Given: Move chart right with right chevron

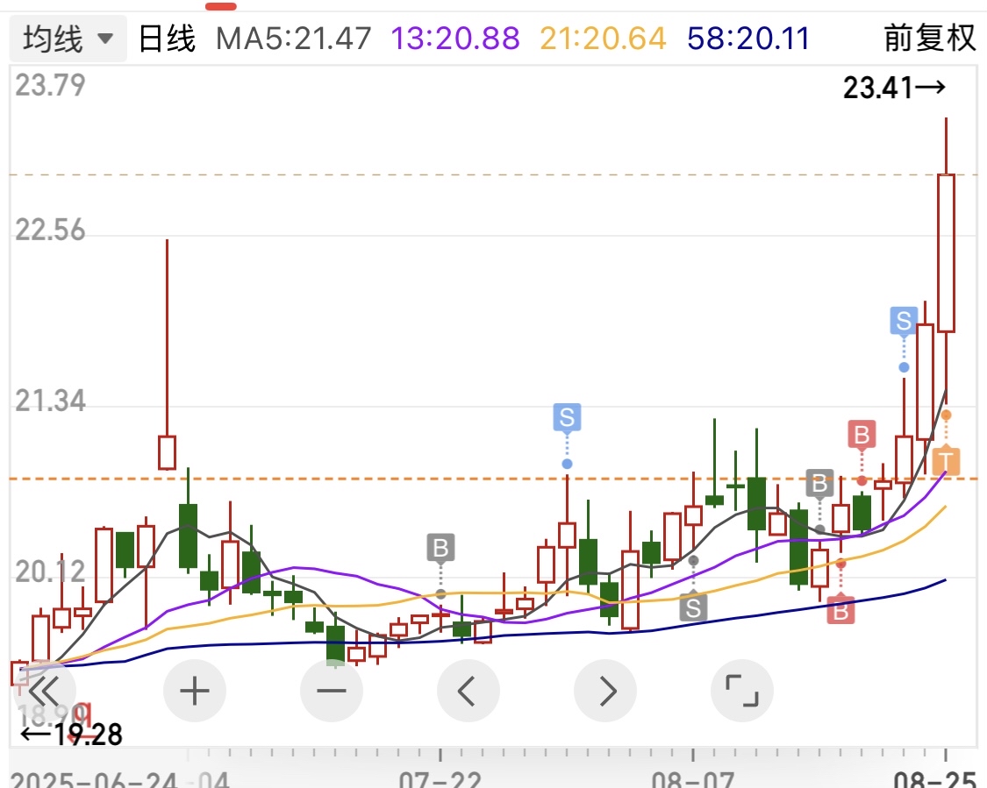Looking at the screenshot, I should point(605,692).
